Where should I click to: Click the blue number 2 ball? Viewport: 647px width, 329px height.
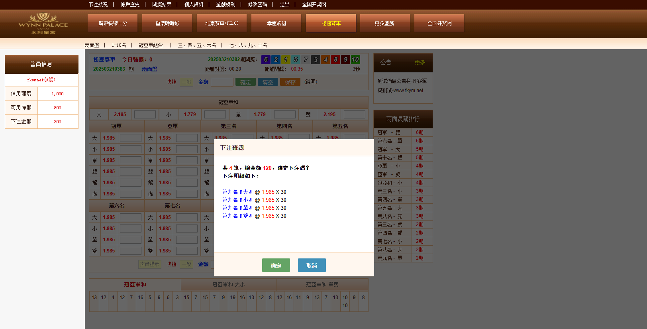[x=276, y=59]
